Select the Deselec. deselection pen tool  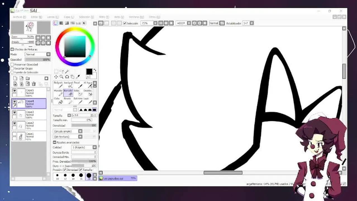(88, 93)
